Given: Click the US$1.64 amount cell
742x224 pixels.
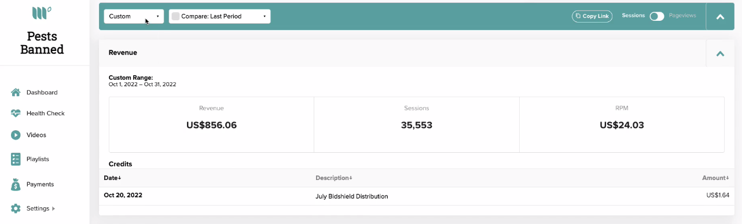Looking at the screenshot, I should 718,195.
